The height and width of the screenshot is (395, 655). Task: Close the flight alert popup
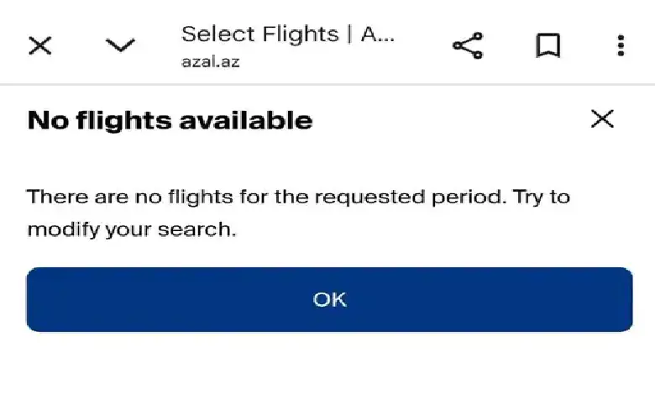click(x=602, y=118)
